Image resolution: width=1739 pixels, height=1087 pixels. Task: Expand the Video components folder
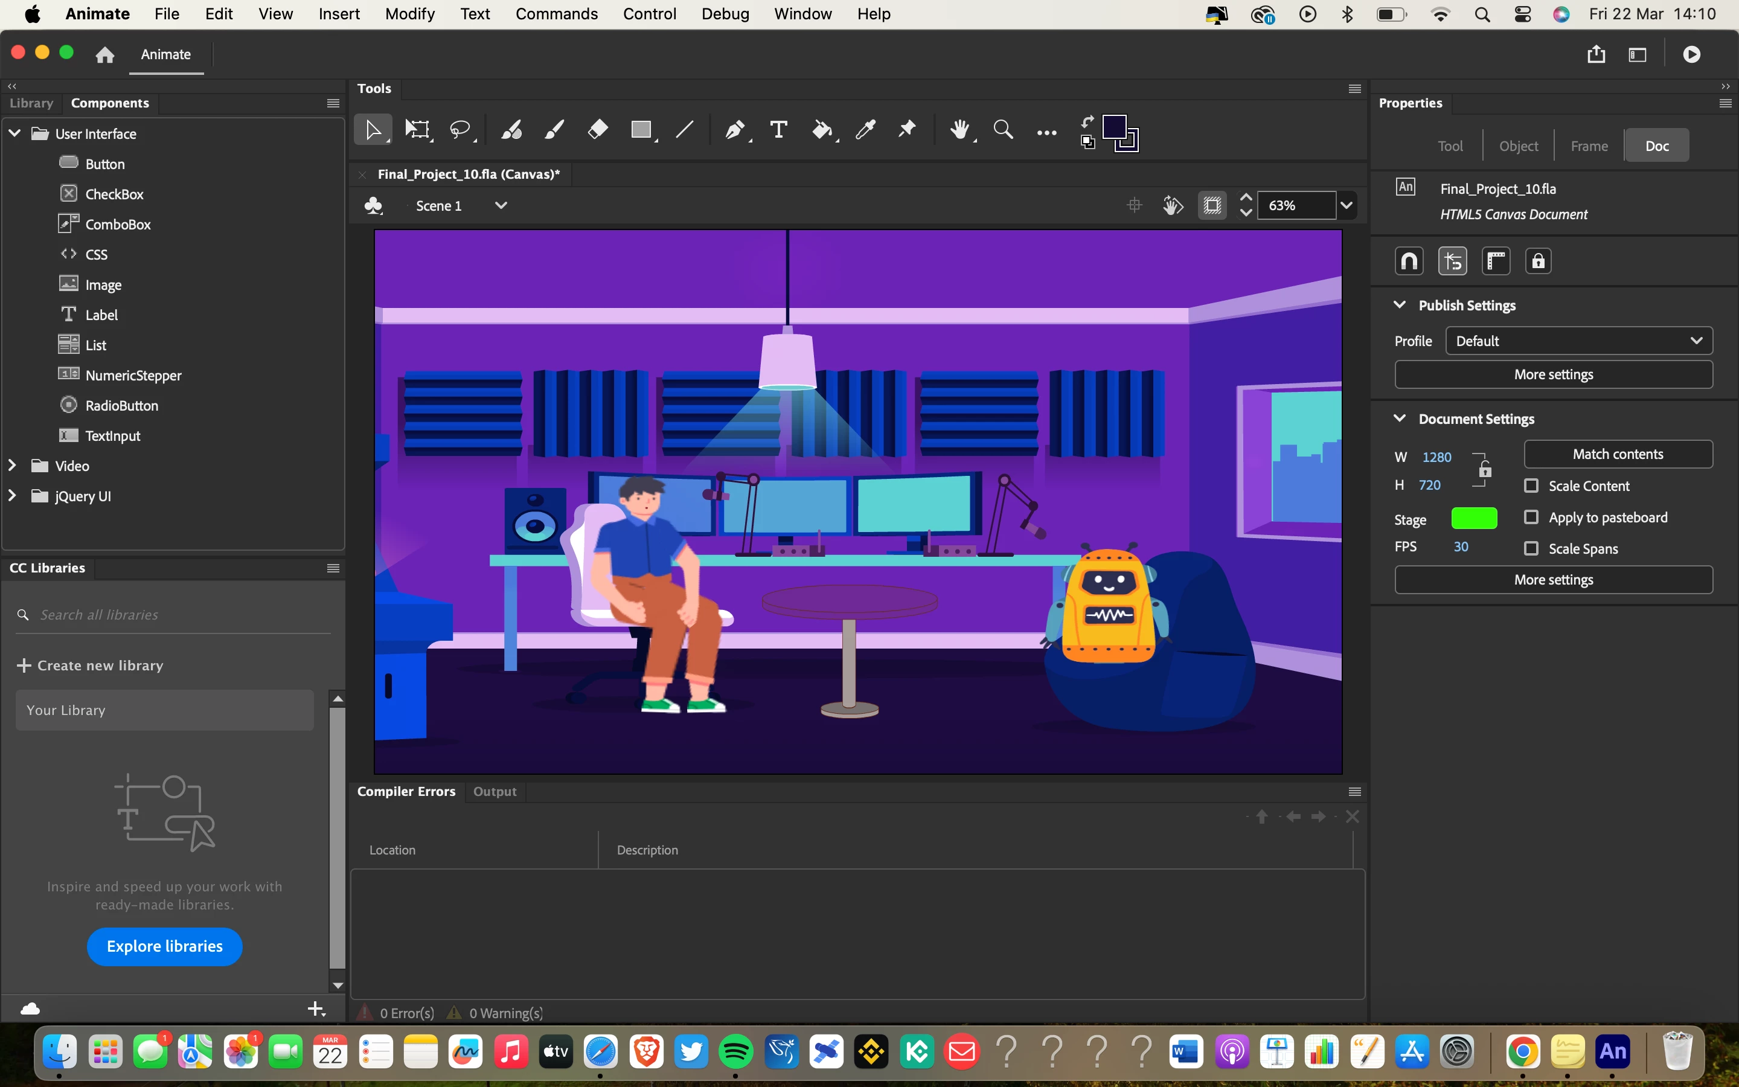12,466
